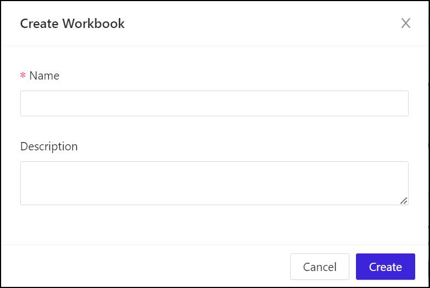Click the asterisk next to Name
Screen dimensions: 430x288
coord(23,76)
